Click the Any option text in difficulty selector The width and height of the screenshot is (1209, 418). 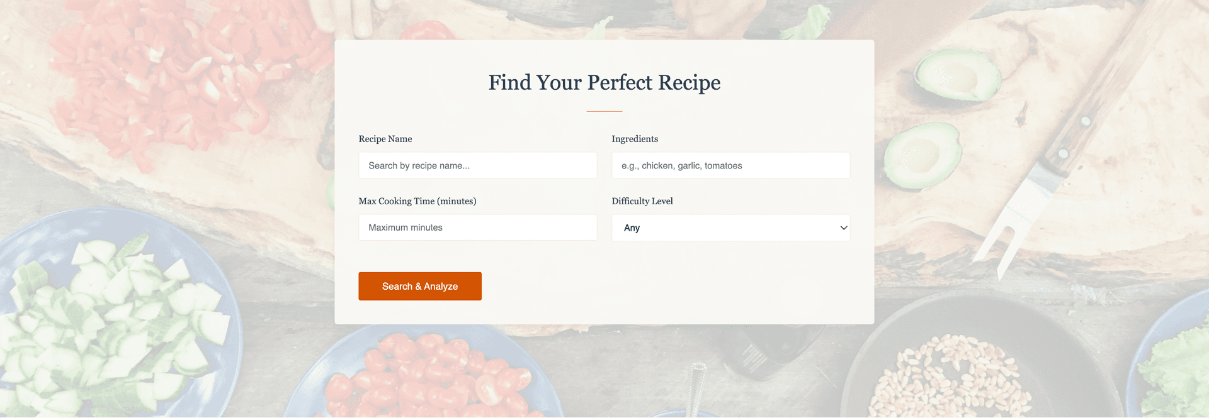(x=632, y=228)
